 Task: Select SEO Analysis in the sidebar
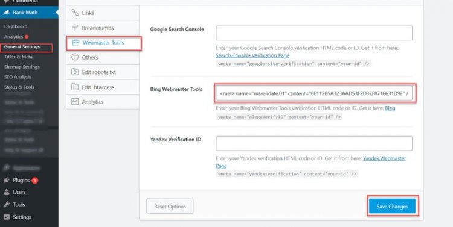tap(18, 77)
